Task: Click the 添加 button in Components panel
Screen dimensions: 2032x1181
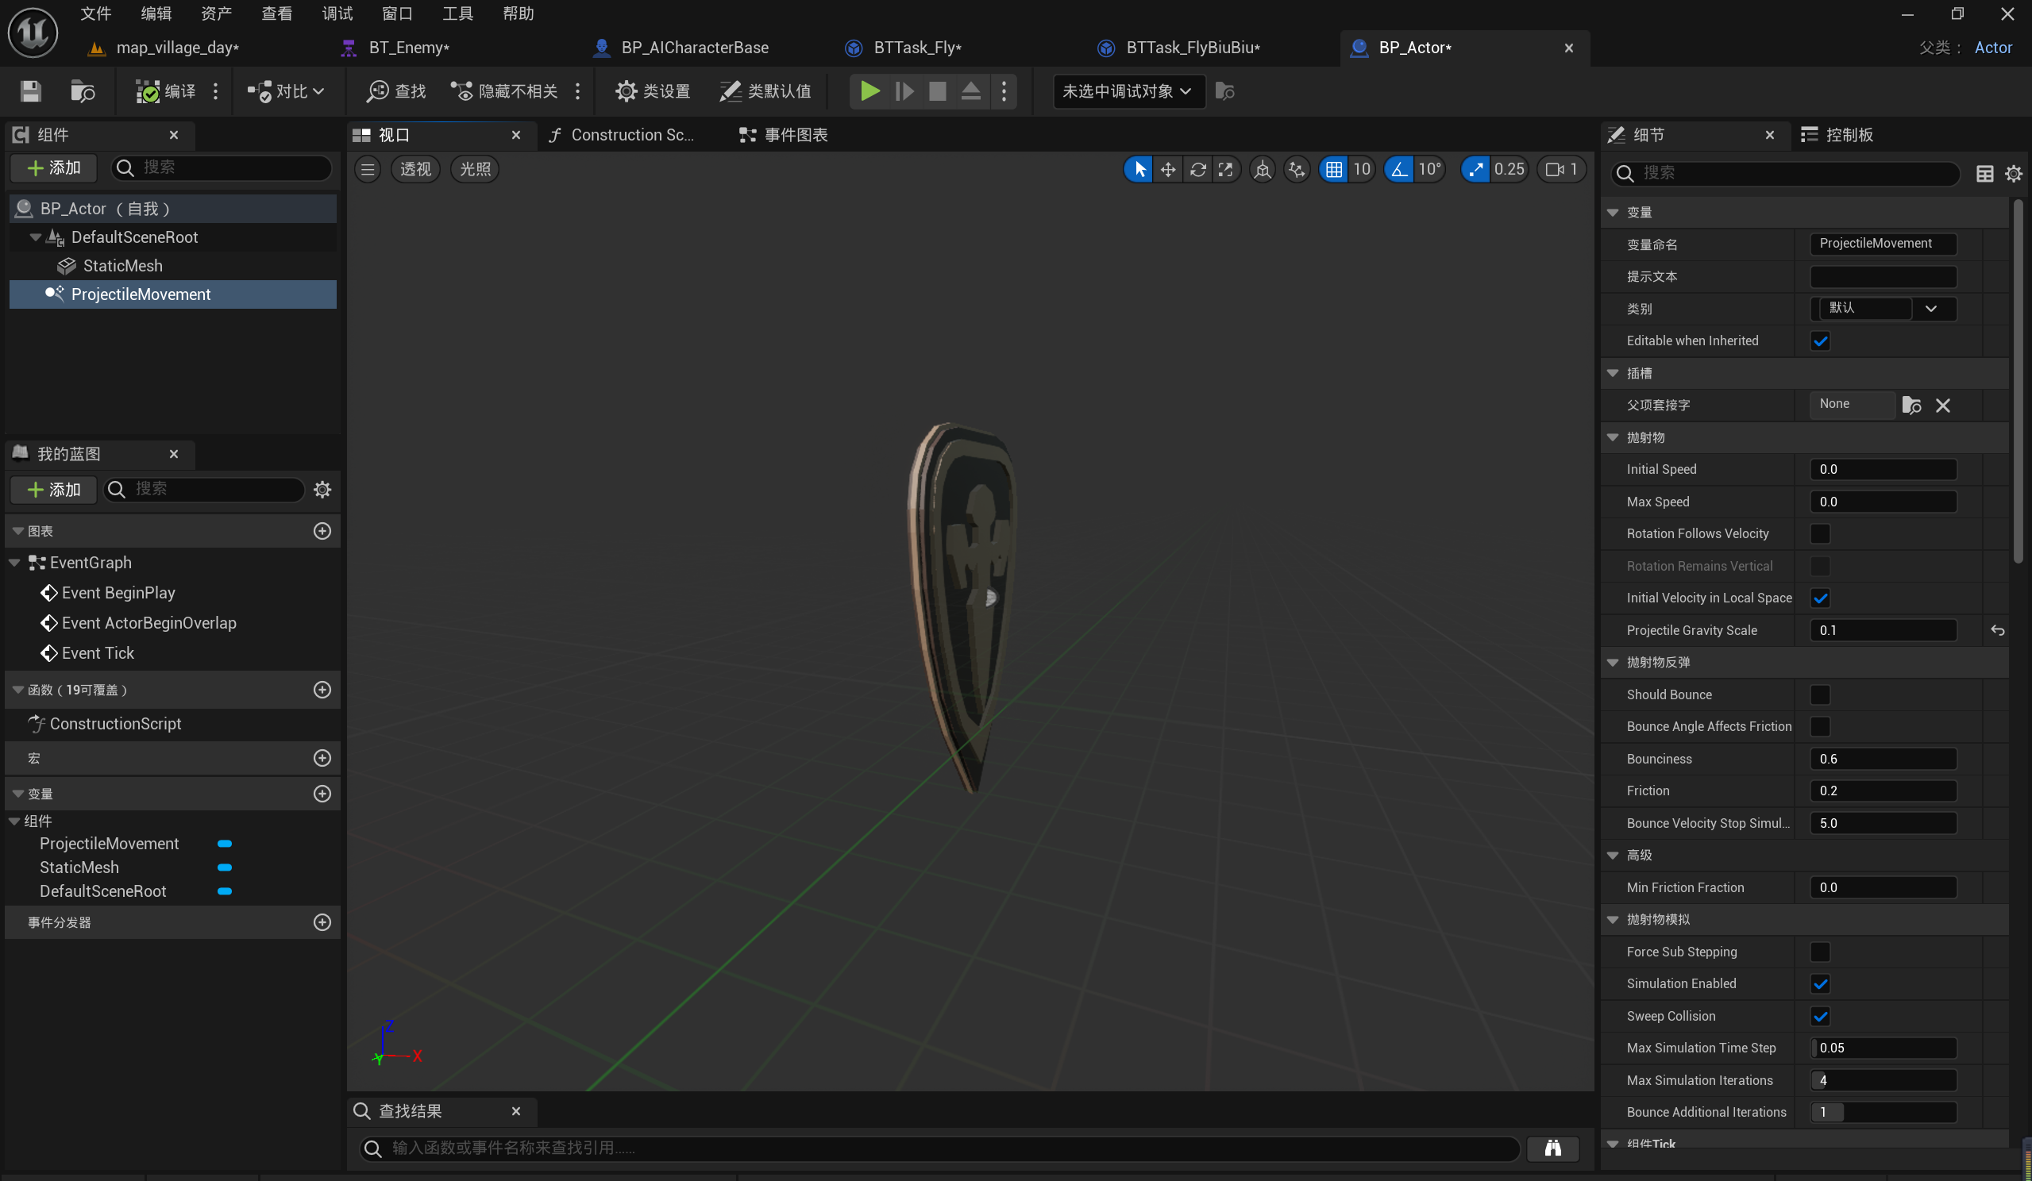Action: pyautogui.click(x=54, y=167)
